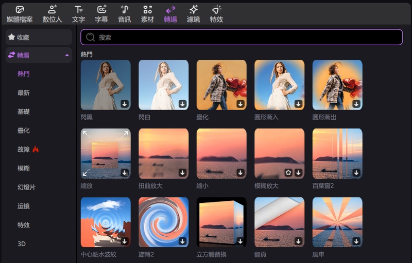The image size is (412, 263).
Task: Collapse the 轉場 category list
Action: point(67,55)
